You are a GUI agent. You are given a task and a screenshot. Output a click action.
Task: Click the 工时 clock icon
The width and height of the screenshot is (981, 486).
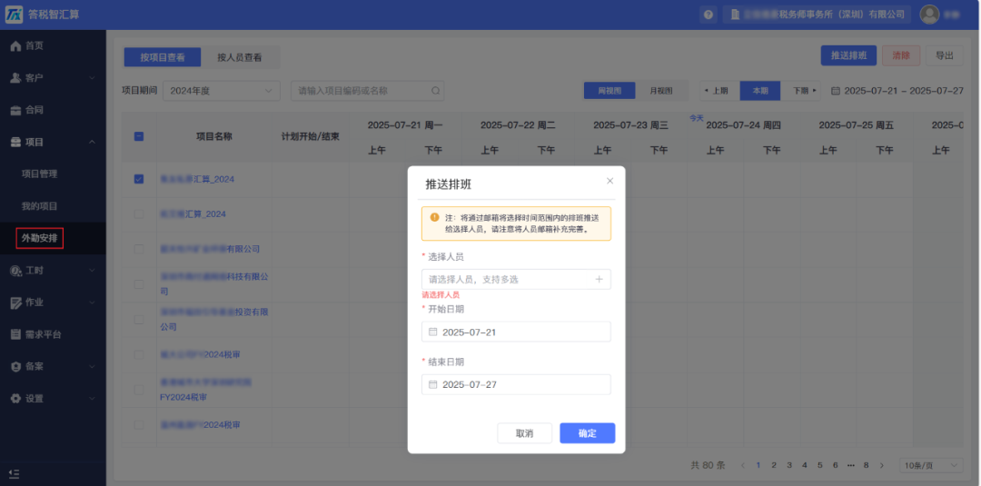16,270
